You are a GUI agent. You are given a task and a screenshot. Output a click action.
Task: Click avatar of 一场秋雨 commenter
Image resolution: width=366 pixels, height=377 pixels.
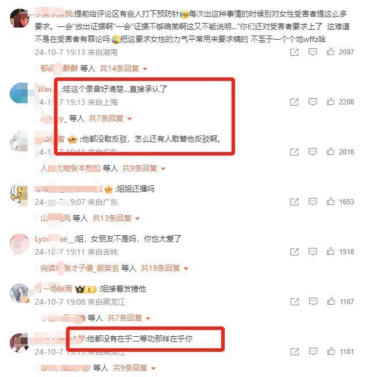pyautogui.click(x=20, y=293)
